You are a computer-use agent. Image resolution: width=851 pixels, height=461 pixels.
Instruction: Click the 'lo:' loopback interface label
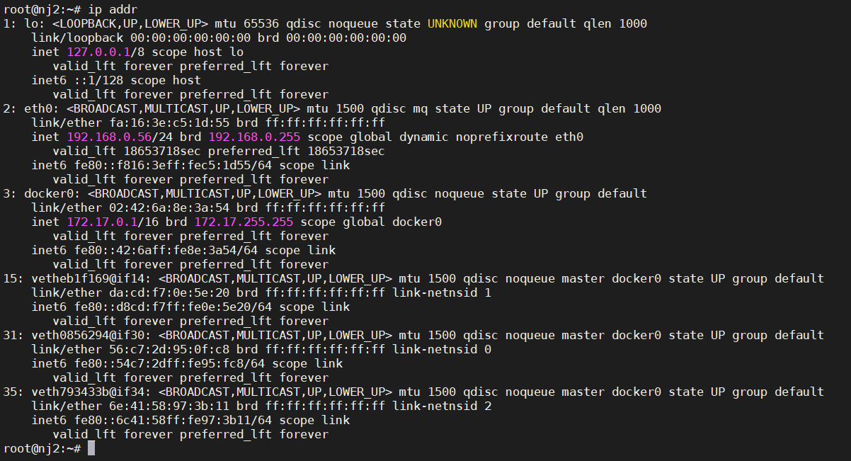coord(35,23)
